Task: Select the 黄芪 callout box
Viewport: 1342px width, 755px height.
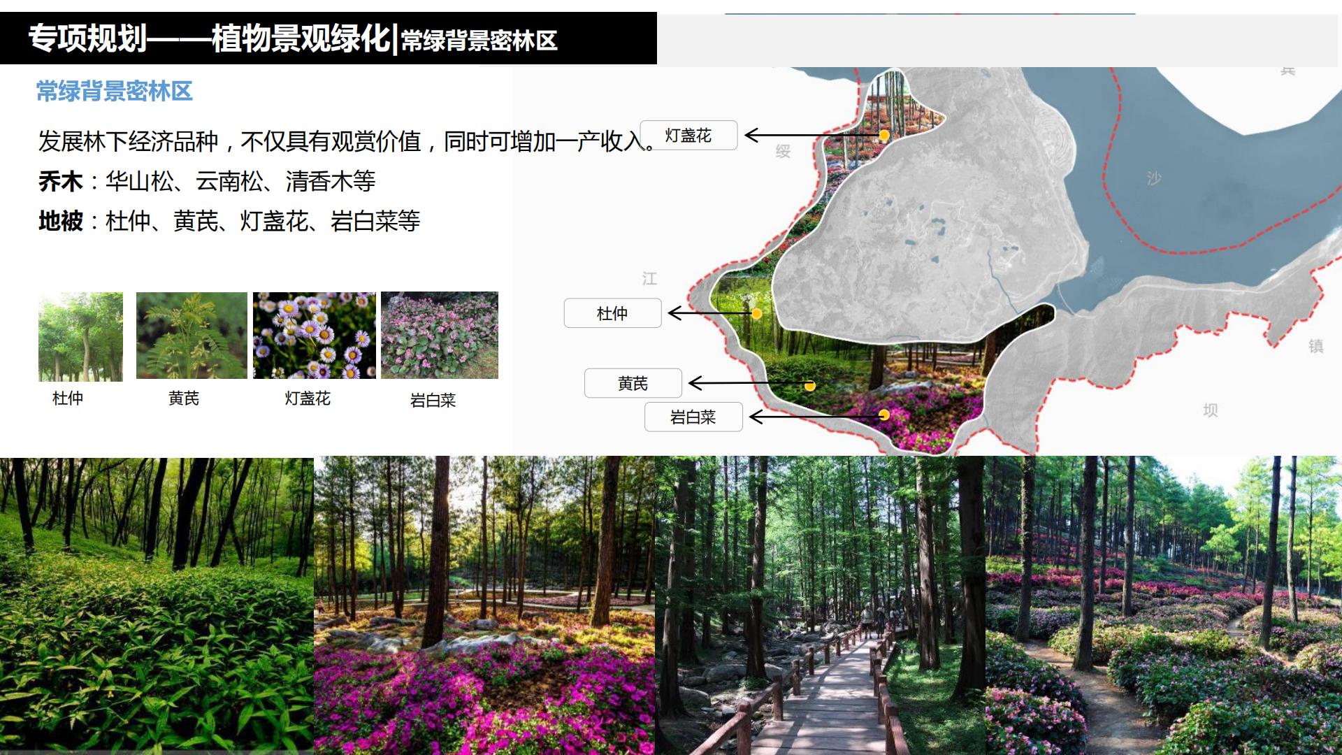Action: 634,382
